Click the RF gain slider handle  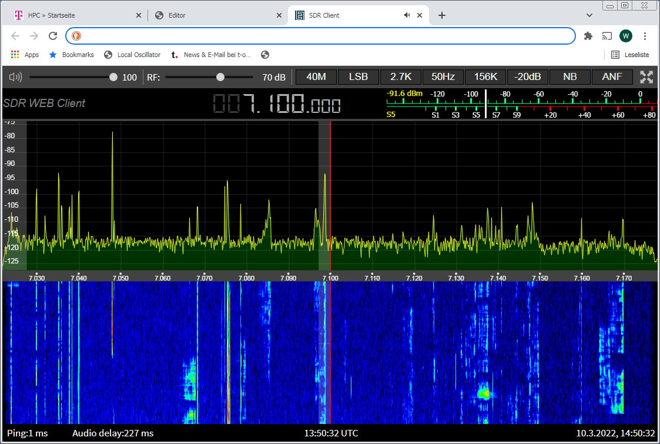(x=220, y=77)
